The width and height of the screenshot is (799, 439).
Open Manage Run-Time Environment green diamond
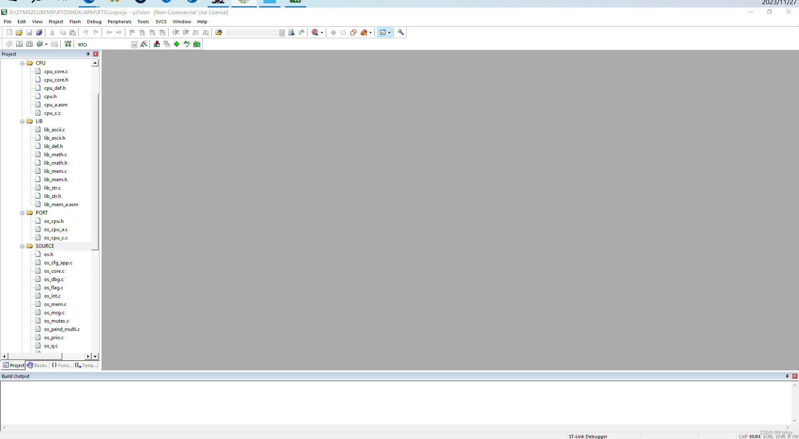177,44
